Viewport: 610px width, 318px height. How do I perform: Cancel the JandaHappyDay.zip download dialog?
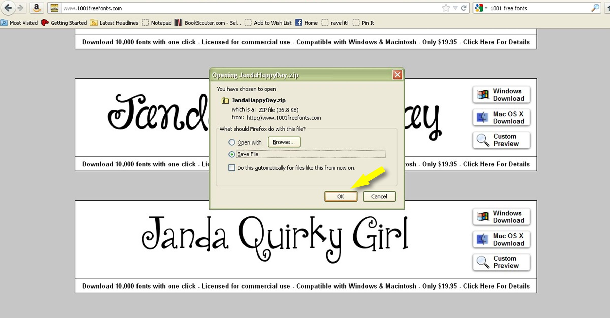pos(379,196)
